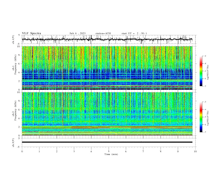This screenshot has width=220, height=170.
Task: Click the time axis tick label '8'
Action: [161, 151]
